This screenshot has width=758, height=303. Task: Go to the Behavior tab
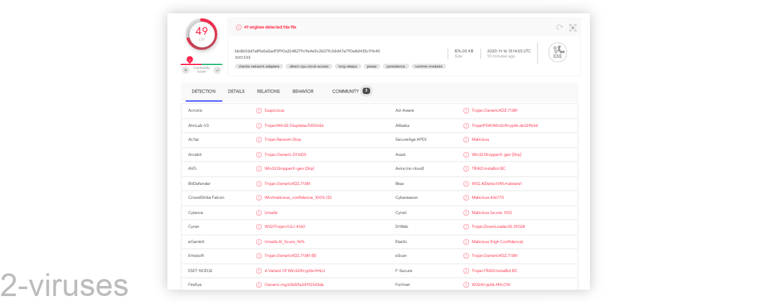point(303,92)
